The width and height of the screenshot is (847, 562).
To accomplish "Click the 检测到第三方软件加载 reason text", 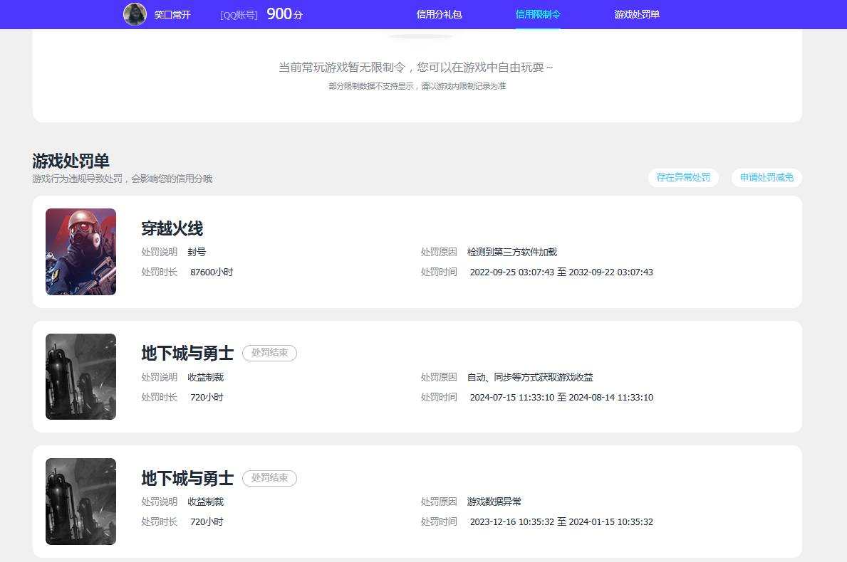I will tap(512, 252).
